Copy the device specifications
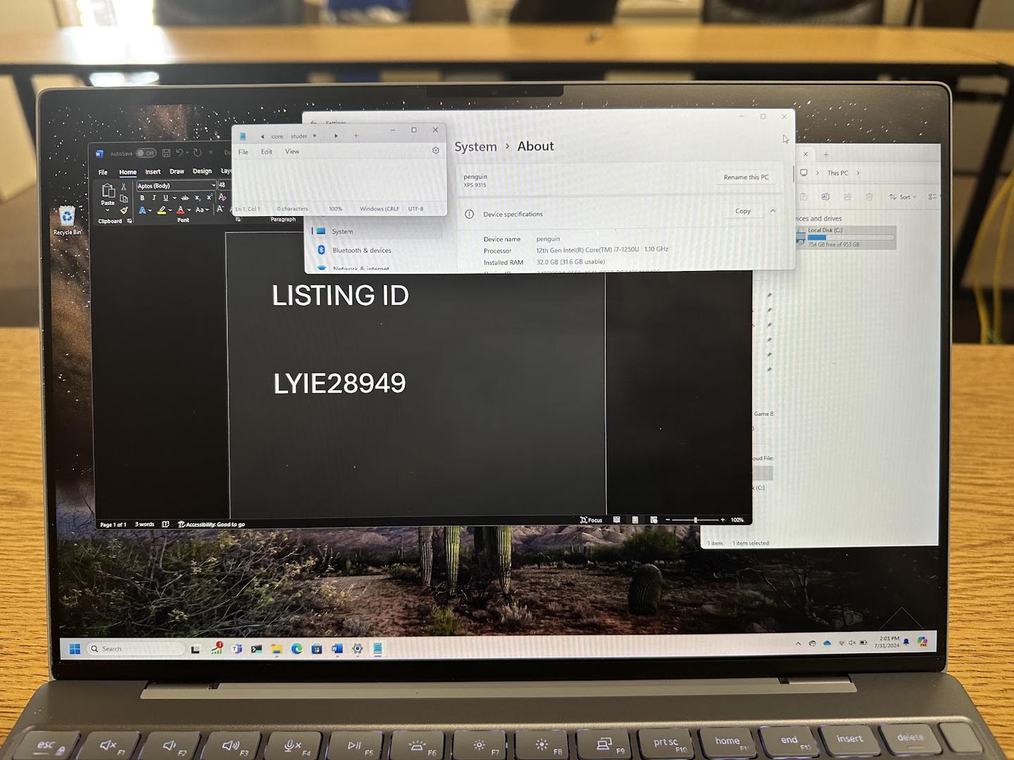Image resolution: width=1014 pixels, height=760 pixels. click(x=743, y=211)
